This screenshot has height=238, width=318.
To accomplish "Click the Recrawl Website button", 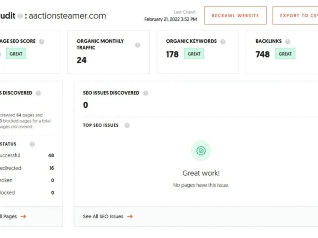I will (235, 15).
